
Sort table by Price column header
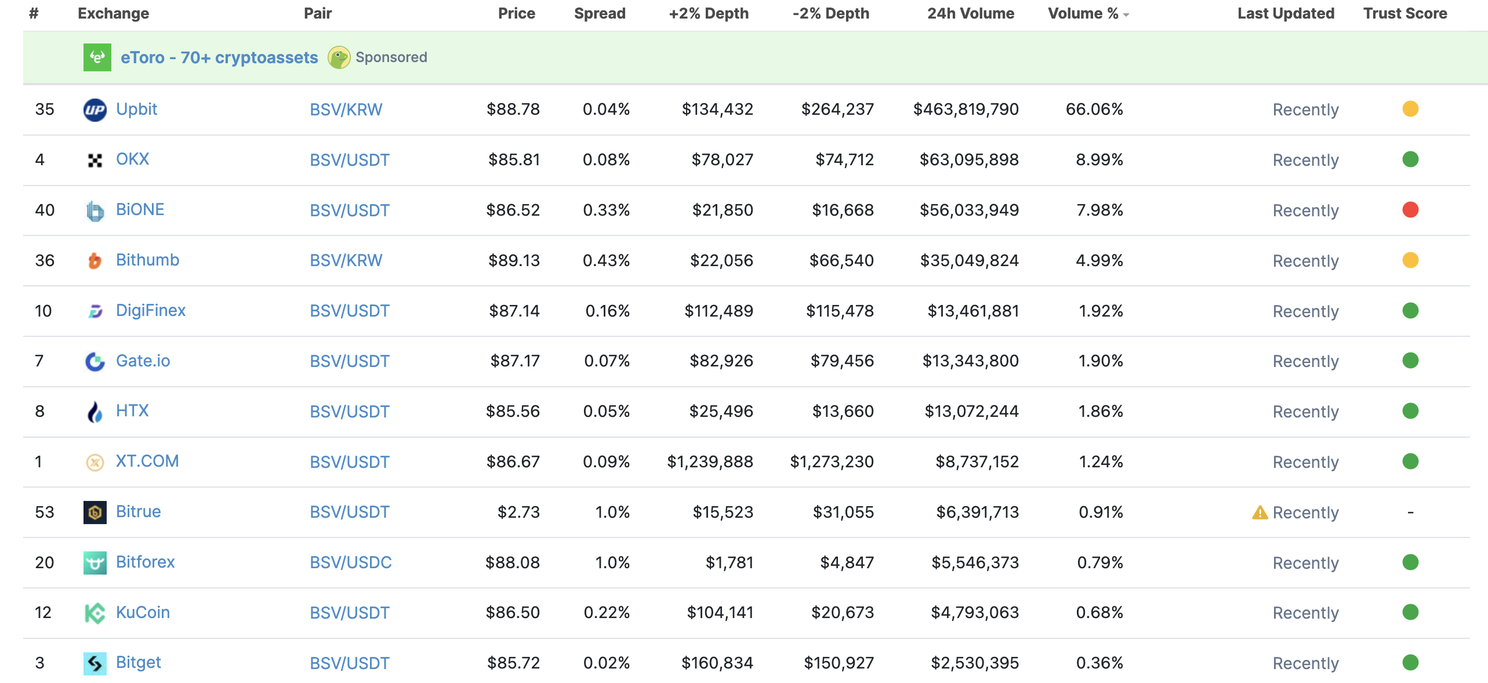[x=516, y=13]
